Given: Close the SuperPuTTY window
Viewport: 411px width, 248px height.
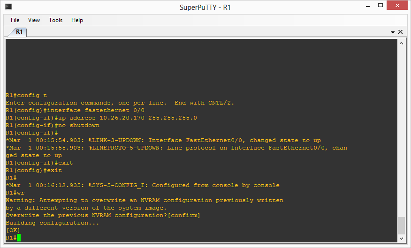Looking at the screenshot, I should pos(397,6).
